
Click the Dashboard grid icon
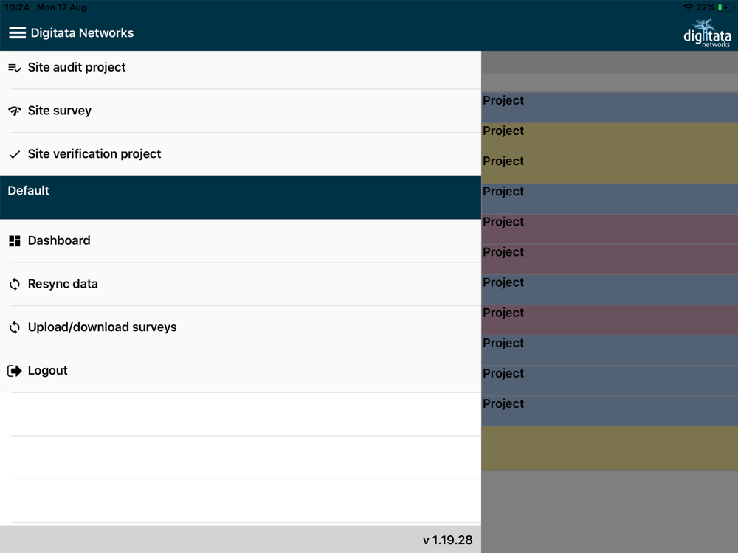point(15,241)
